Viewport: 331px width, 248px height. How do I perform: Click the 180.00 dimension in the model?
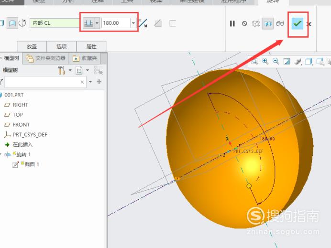coord(267,139)
